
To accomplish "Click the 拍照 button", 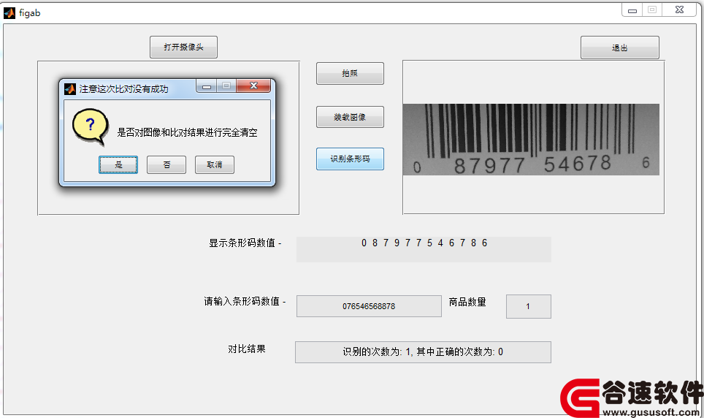I will [x=350, y=73].
